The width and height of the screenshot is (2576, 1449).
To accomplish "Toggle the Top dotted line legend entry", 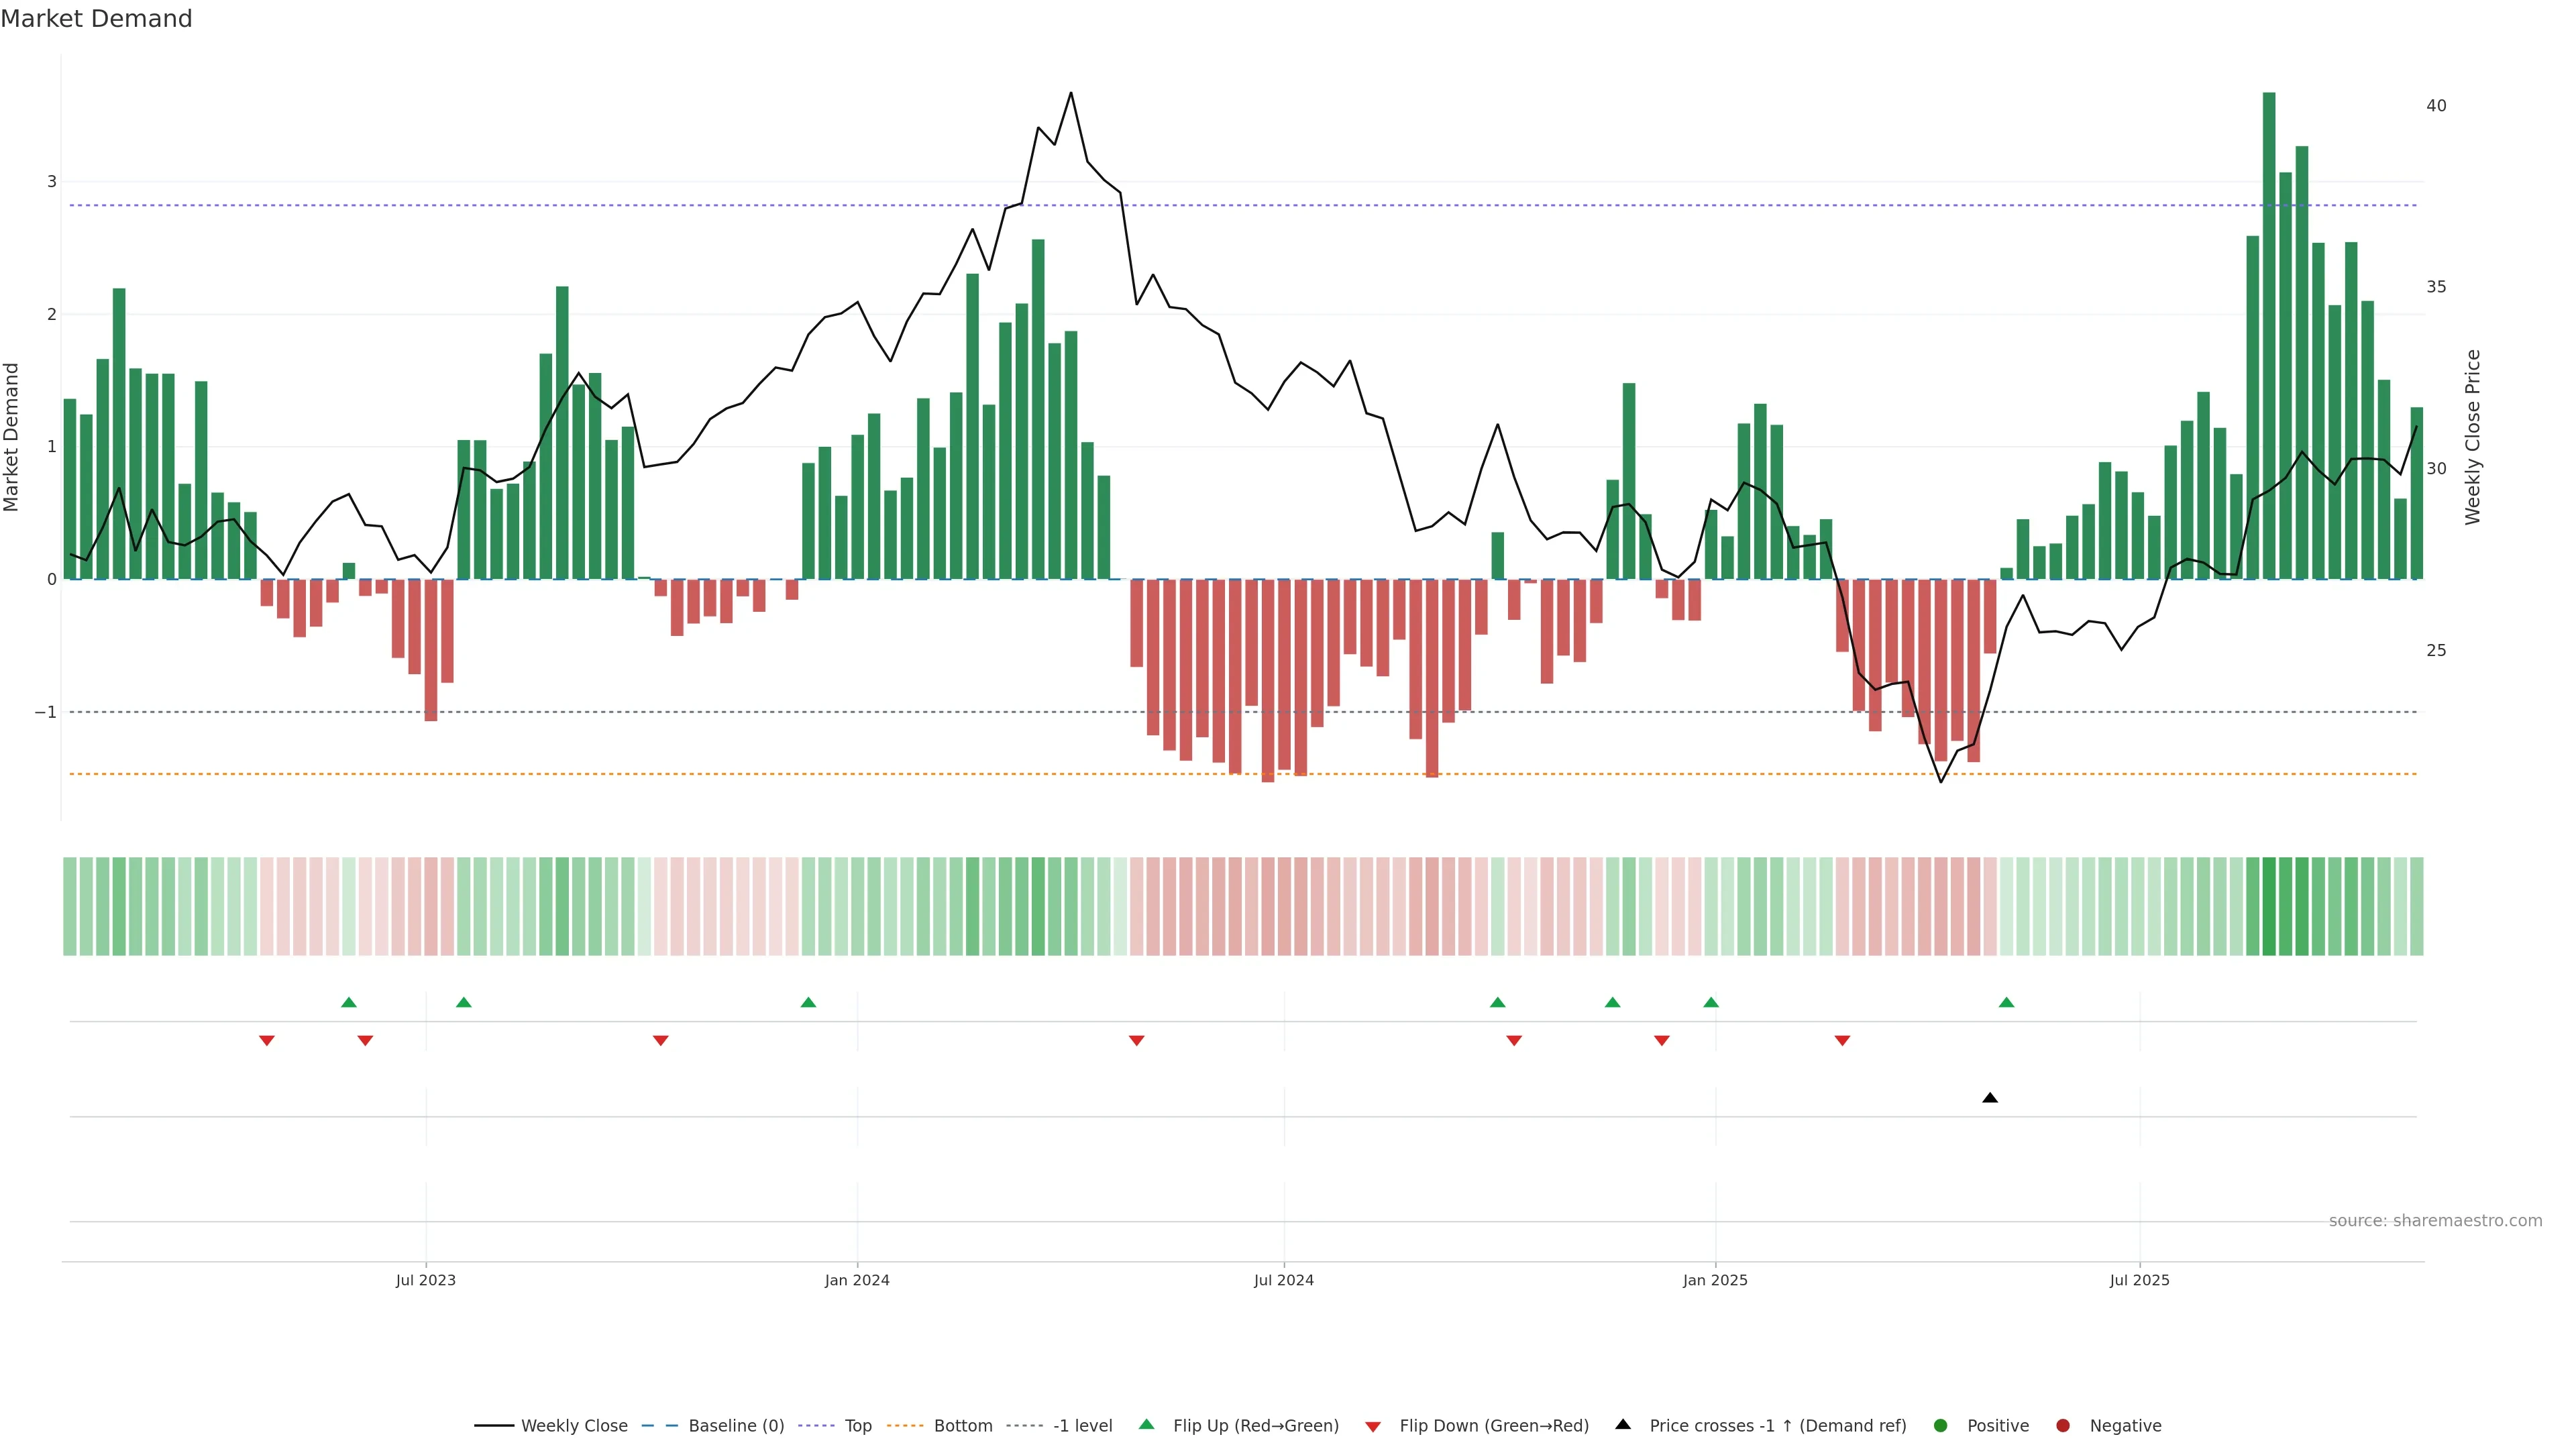I will pyautogui.click(x=857, y=1426).
